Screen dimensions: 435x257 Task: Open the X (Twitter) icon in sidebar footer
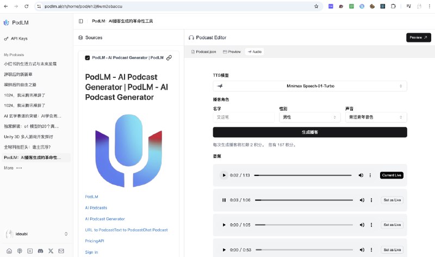pos(51,251)
